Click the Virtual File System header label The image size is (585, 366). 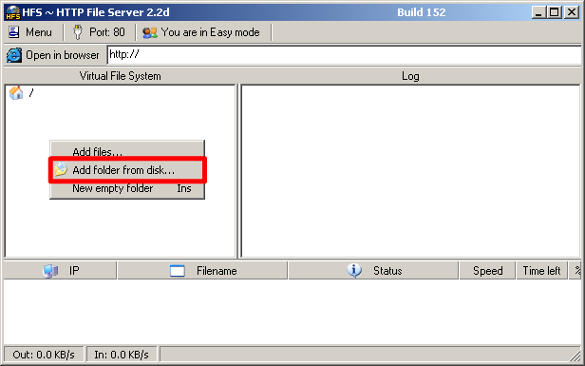pos(120,76)
